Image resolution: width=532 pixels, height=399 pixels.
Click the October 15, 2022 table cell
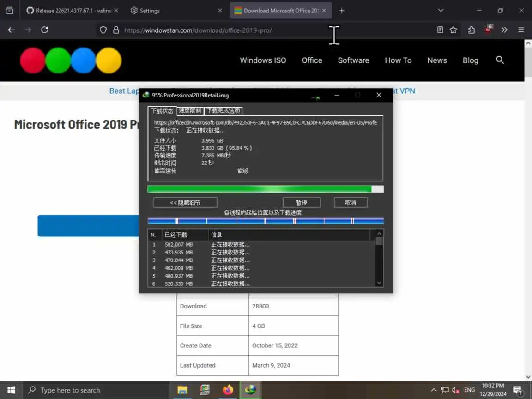294,346
